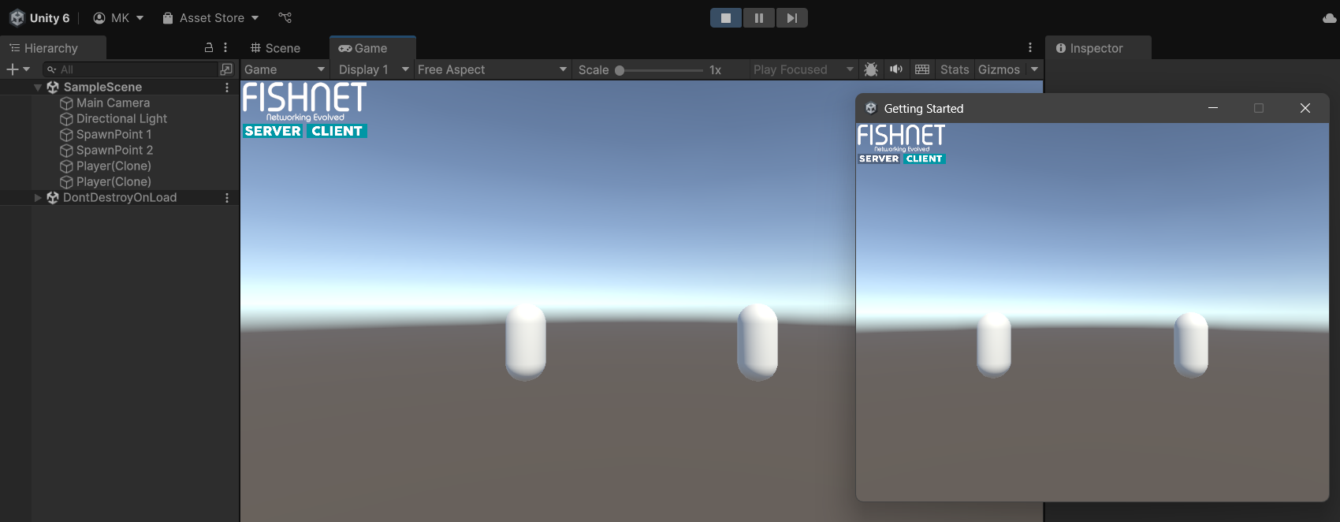Click the Getting Started window Unity icon
This screenshot has width=1340, height=522.
click(871, 108)
